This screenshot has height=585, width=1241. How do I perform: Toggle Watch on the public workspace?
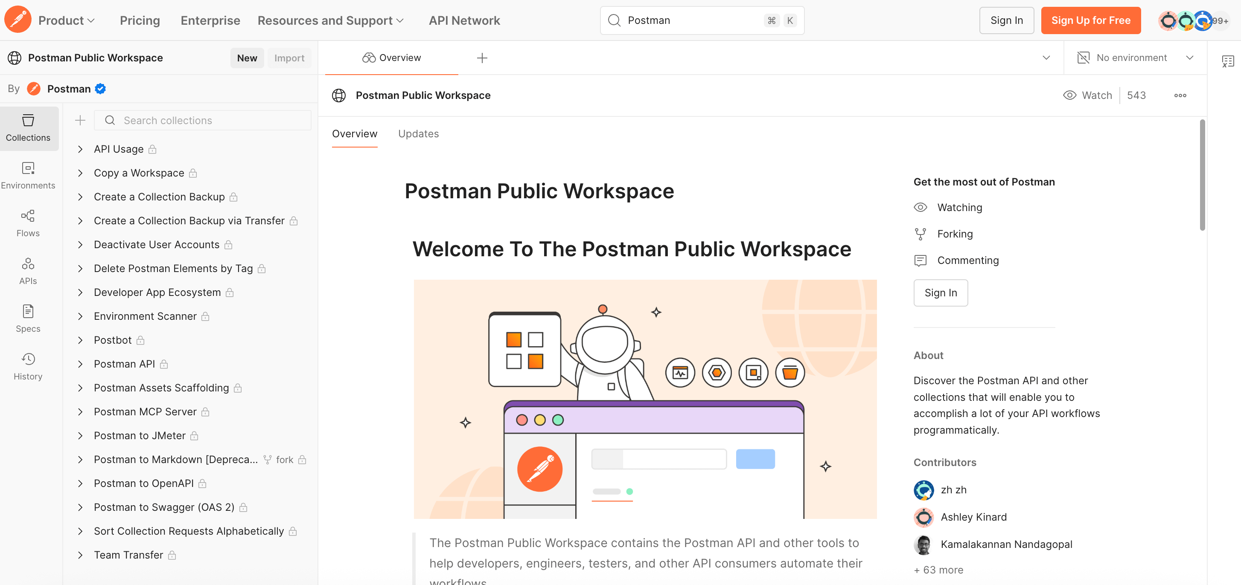point(1087,96)
